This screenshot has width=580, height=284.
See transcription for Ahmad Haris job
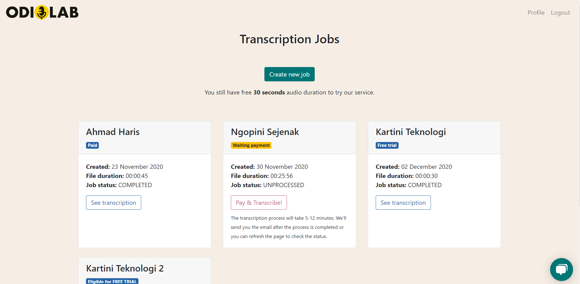coord(113,203)
